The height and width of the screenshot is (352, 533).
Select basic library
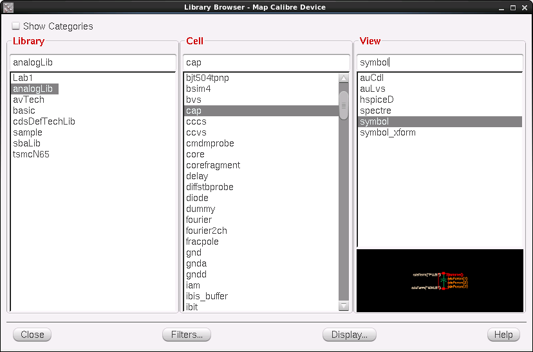click(x=24, y=110)
